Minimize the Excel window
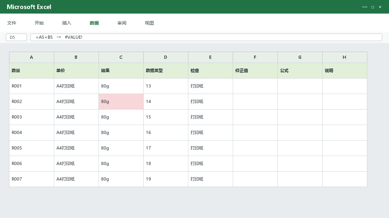Screen dimensions: 389x218 click(365, 7)
